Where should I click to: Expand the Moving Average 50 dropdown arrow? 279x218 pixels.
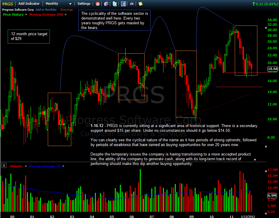[x=63, y=166]
